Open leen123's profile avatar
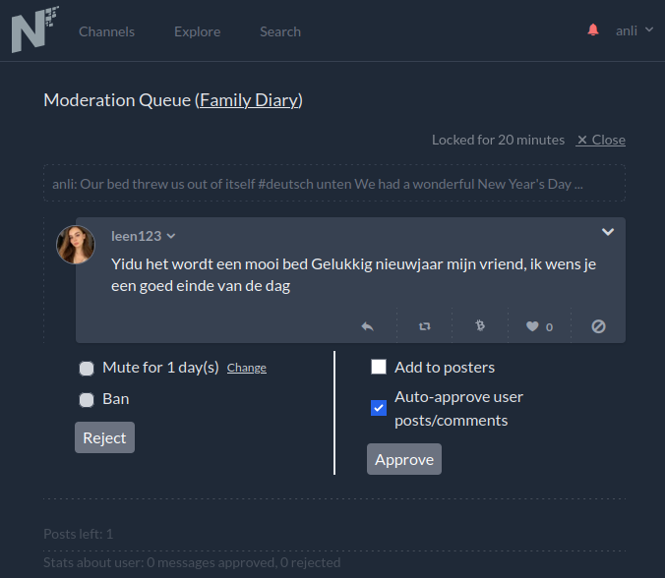This screenshot has height=578, width=665. pos(76,245)
